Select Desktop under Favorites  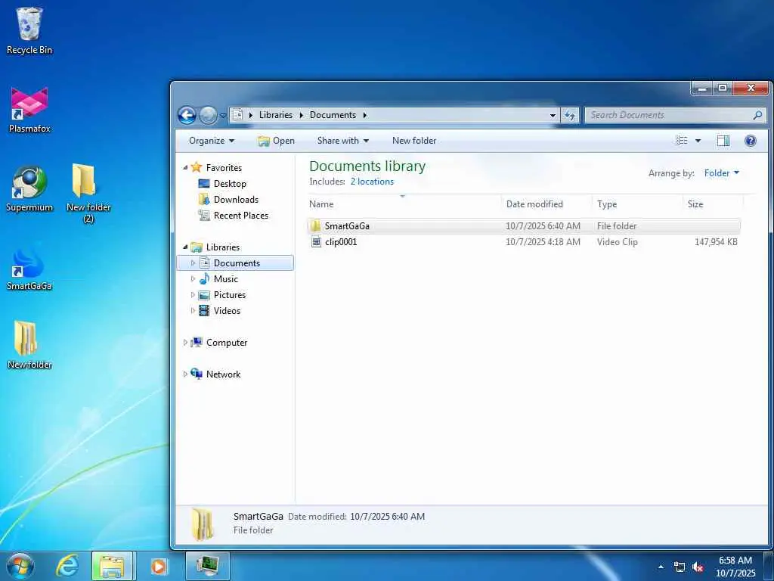click(x=221, y=184)
